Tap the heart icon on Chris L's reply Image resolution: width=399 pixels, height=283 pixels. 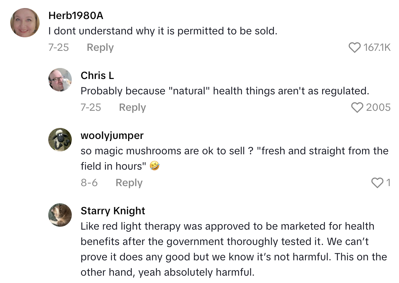click(357, 107)
